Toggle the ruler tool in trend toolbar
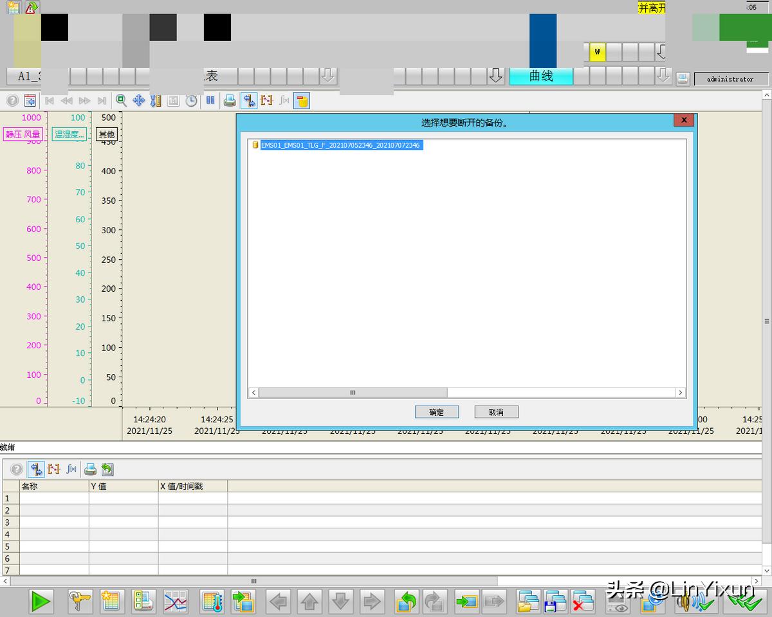This screenshot has height=617, width=772. (x=248, y=100)
